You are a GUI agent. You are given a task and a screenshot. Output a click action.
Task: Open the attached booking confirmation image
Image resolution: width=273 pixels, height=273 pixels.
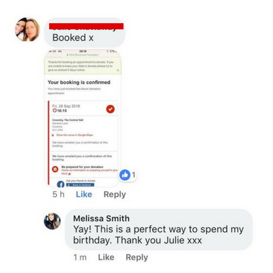coord(83,118)
